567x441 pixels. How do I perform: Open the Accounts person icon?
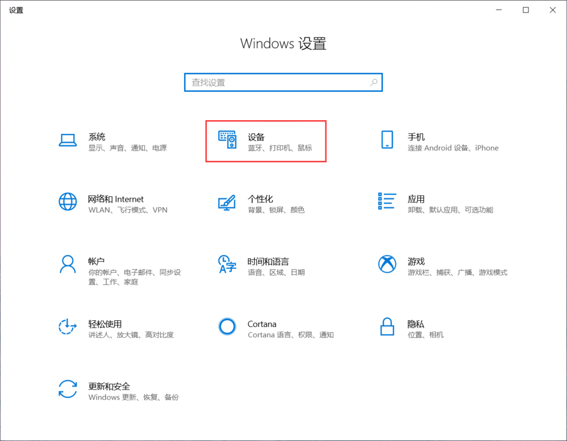(67, 264)
